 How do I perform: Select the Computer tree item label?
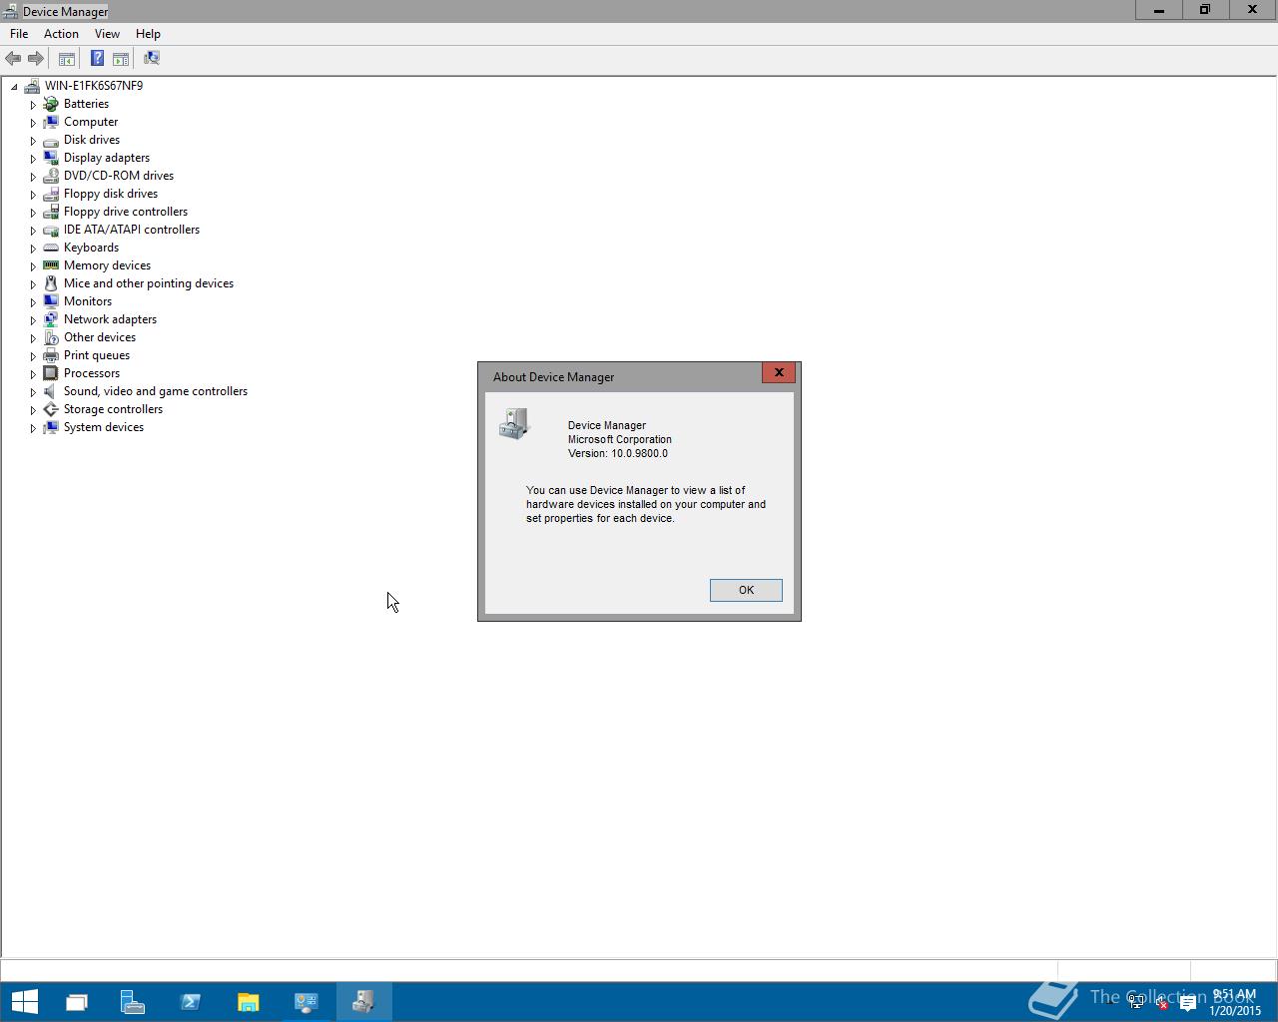(91, 122)
